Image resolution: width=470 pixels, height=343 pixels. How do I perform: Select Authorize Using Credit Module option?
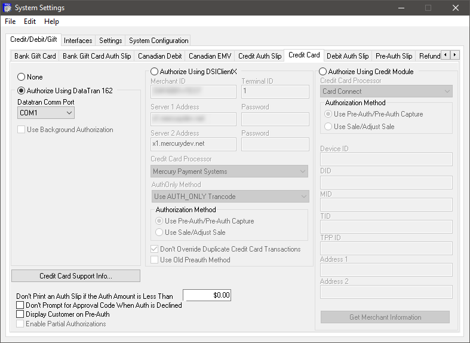pyautogui.click(x=323, y=72)
